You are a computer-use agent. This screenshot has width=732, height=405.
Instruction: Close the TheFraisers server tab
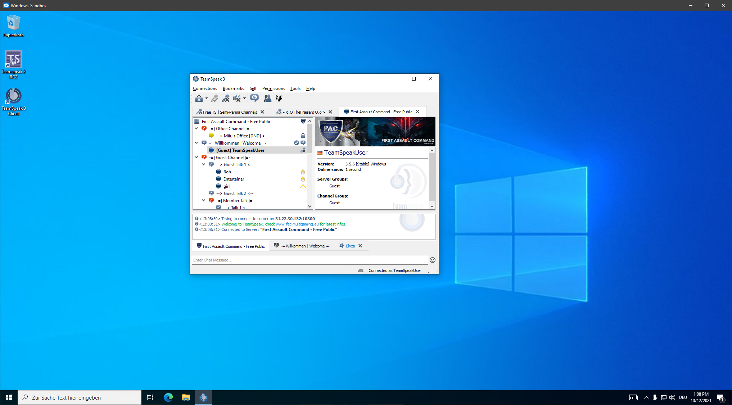click(x=330, y=112)
